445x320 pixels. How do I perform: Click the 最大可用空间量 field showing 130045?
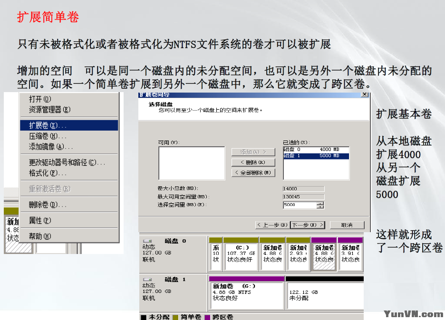pyautogui.click(x=303, y=197)
